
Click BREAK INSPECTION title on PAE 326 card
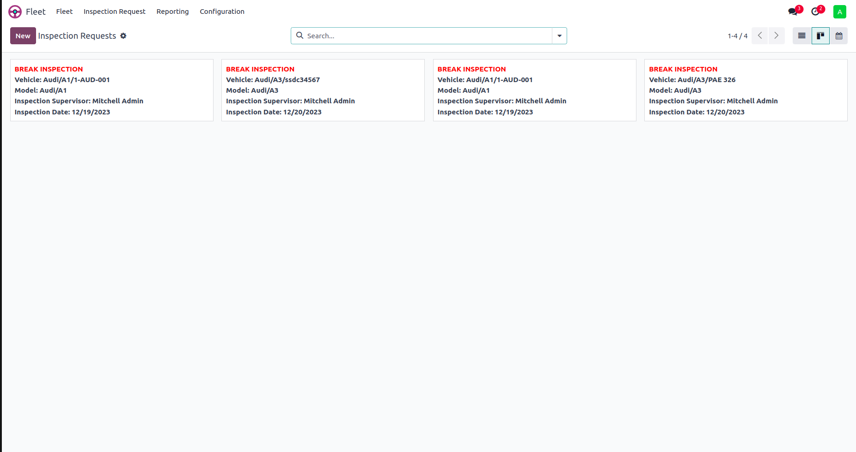pyautogui.click(x=683, y=69)
